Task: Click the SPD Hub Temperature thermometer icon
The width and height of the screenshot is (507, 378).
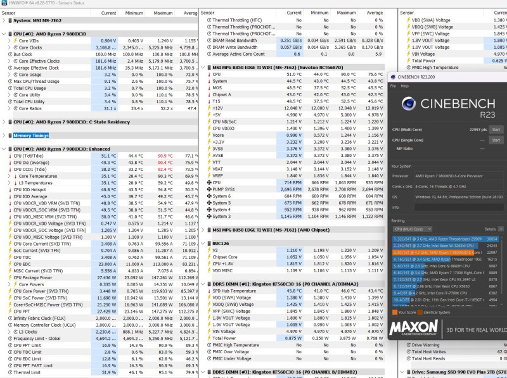Action: click(x=209, y=291)
